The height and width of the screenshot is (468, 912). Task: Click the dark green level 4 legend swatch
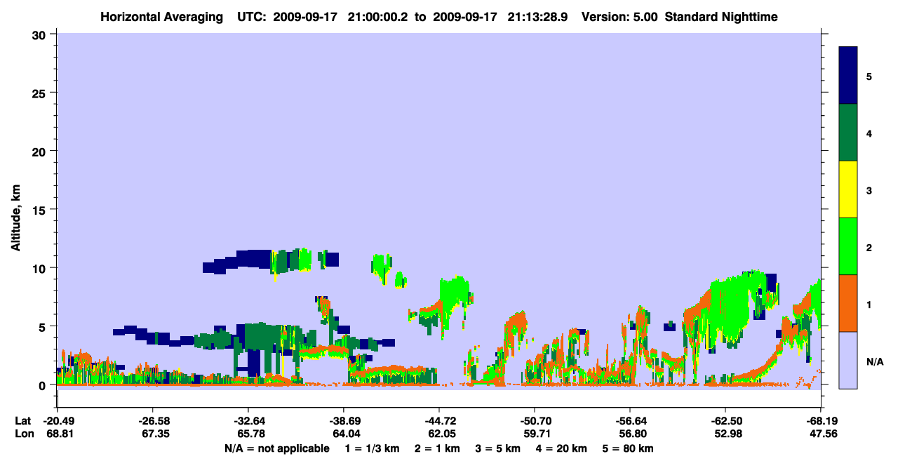tap(848, 133)
